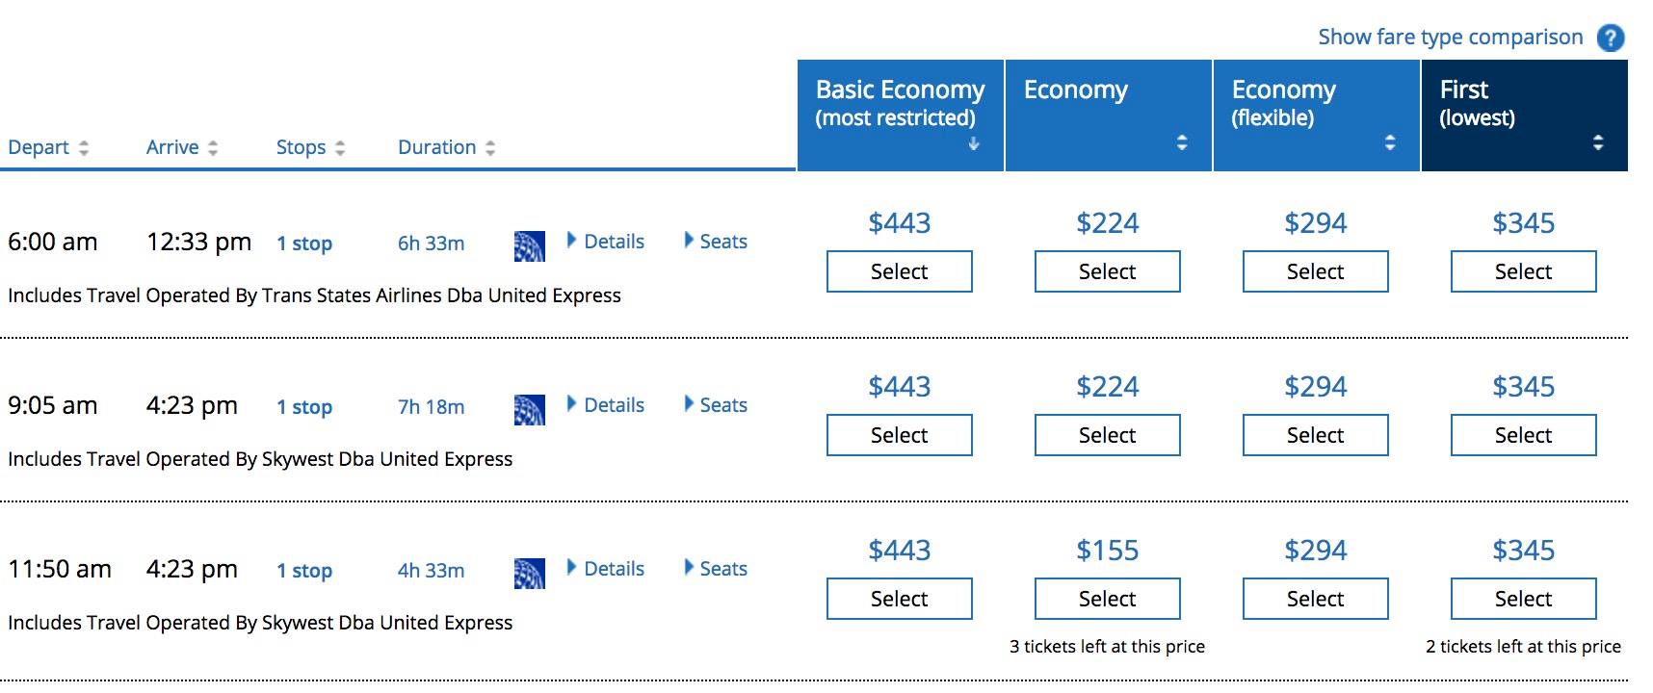Click the fare comparison help question-mark icon
The width and height of the screenshot is (1653, 693).
click(x=1610, y=38)
